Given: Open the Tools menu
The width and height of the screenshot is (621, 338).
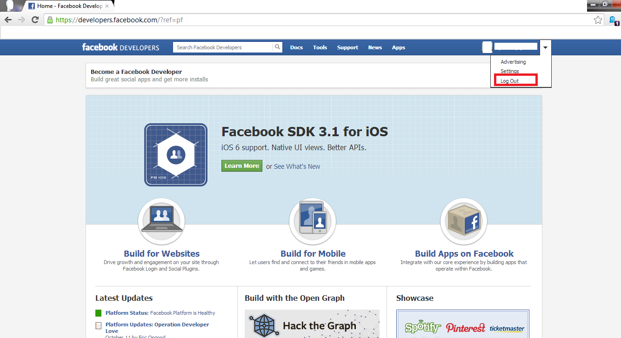Looking at the screenshot, I should 320,47.
